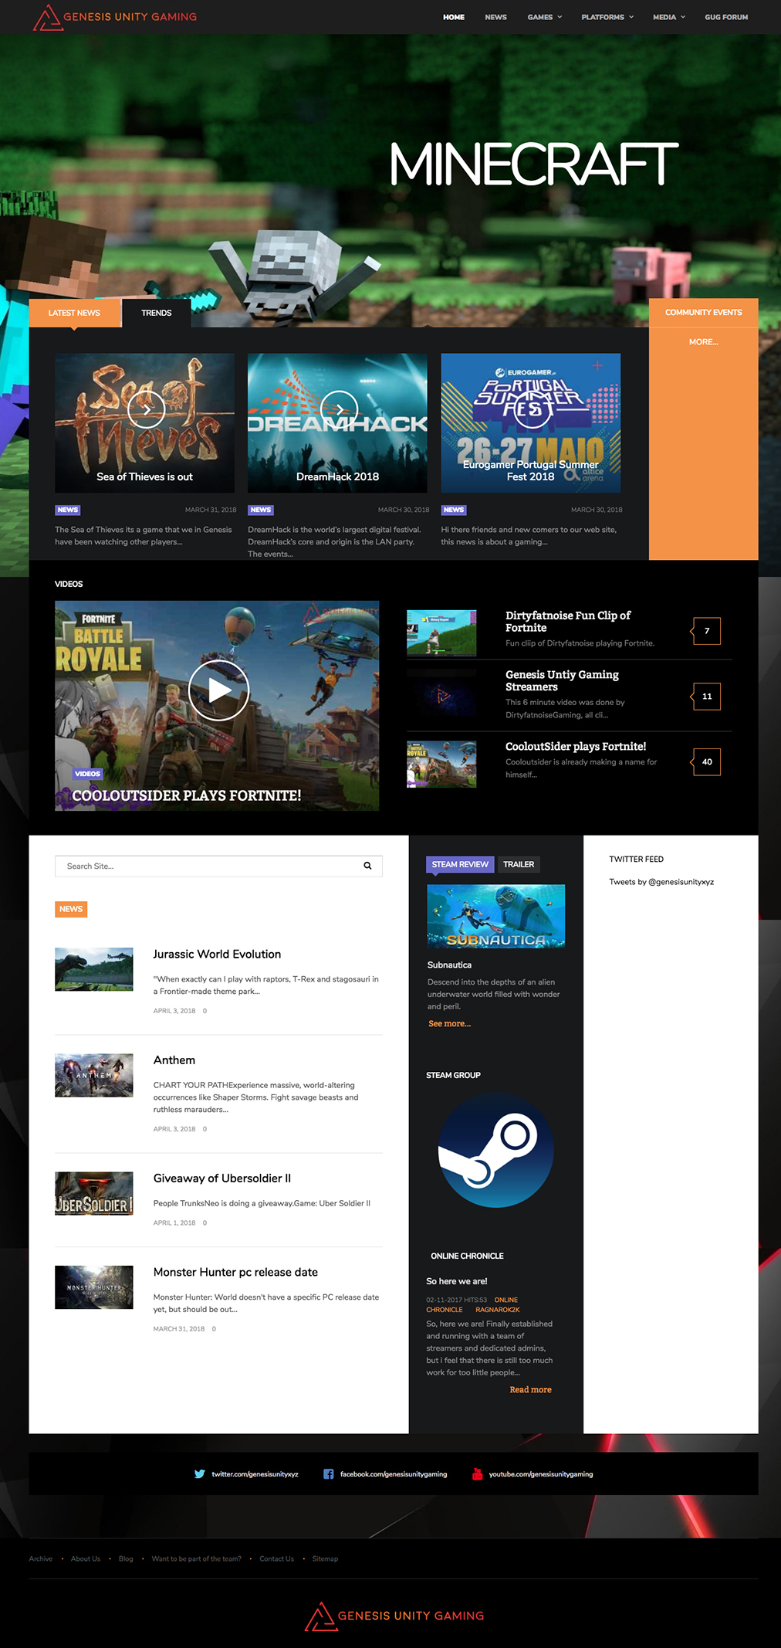Play the CooloutSider Fortnite featured video

[218, 690]
